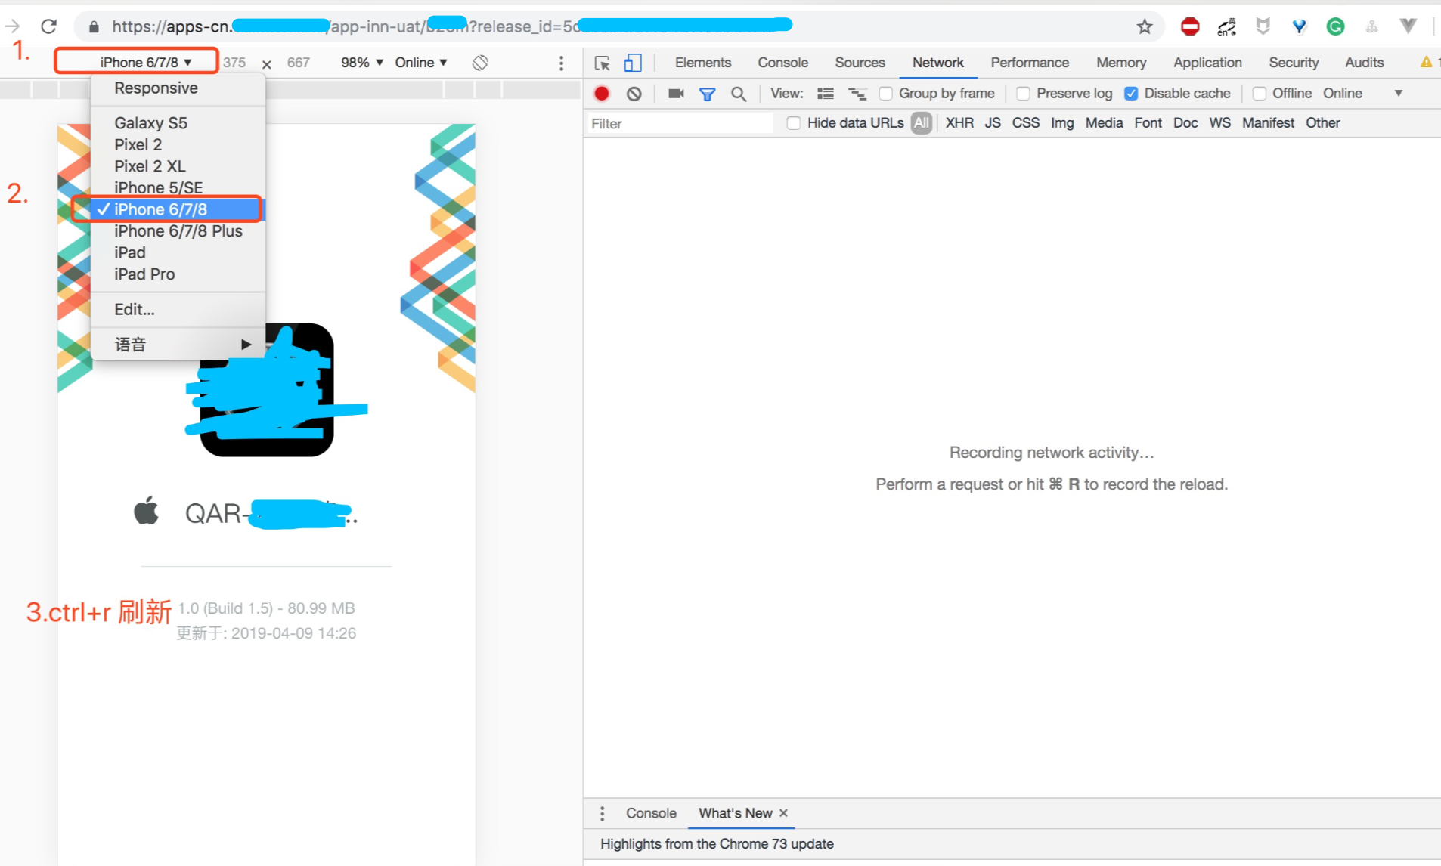Filter requests by XHR
This screenshot has height=866, width=1441.
point(959,123)
